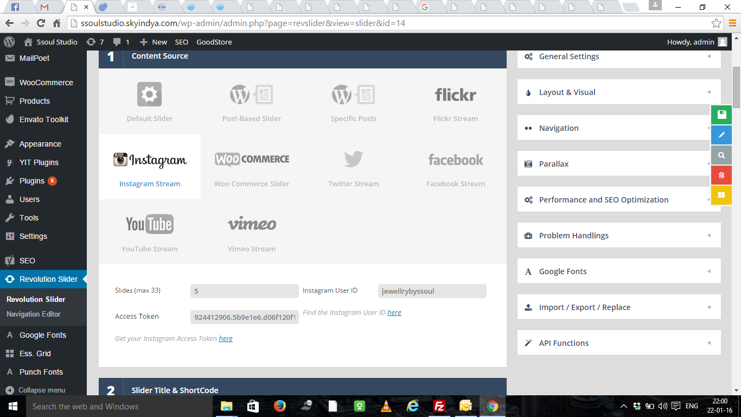741x417 pixels.
Task: Expand the General Settings panel
Action: [619, 56]
